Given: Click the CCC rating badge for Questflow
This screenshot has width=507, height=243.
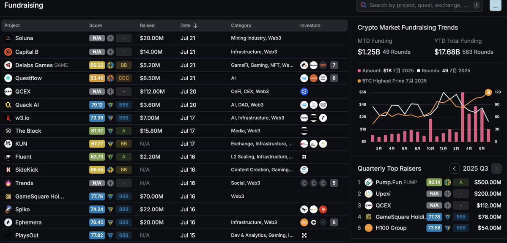Looking at the screenshot, I should click(123, 78).
